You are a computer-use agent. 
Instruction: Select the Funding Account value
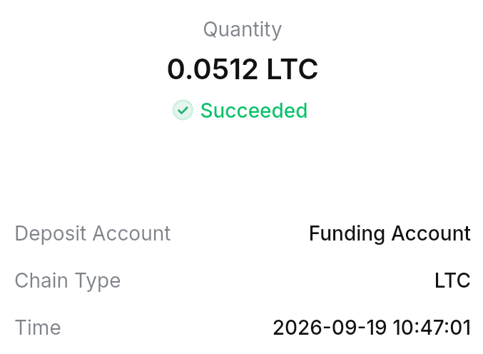click(390, 233)
